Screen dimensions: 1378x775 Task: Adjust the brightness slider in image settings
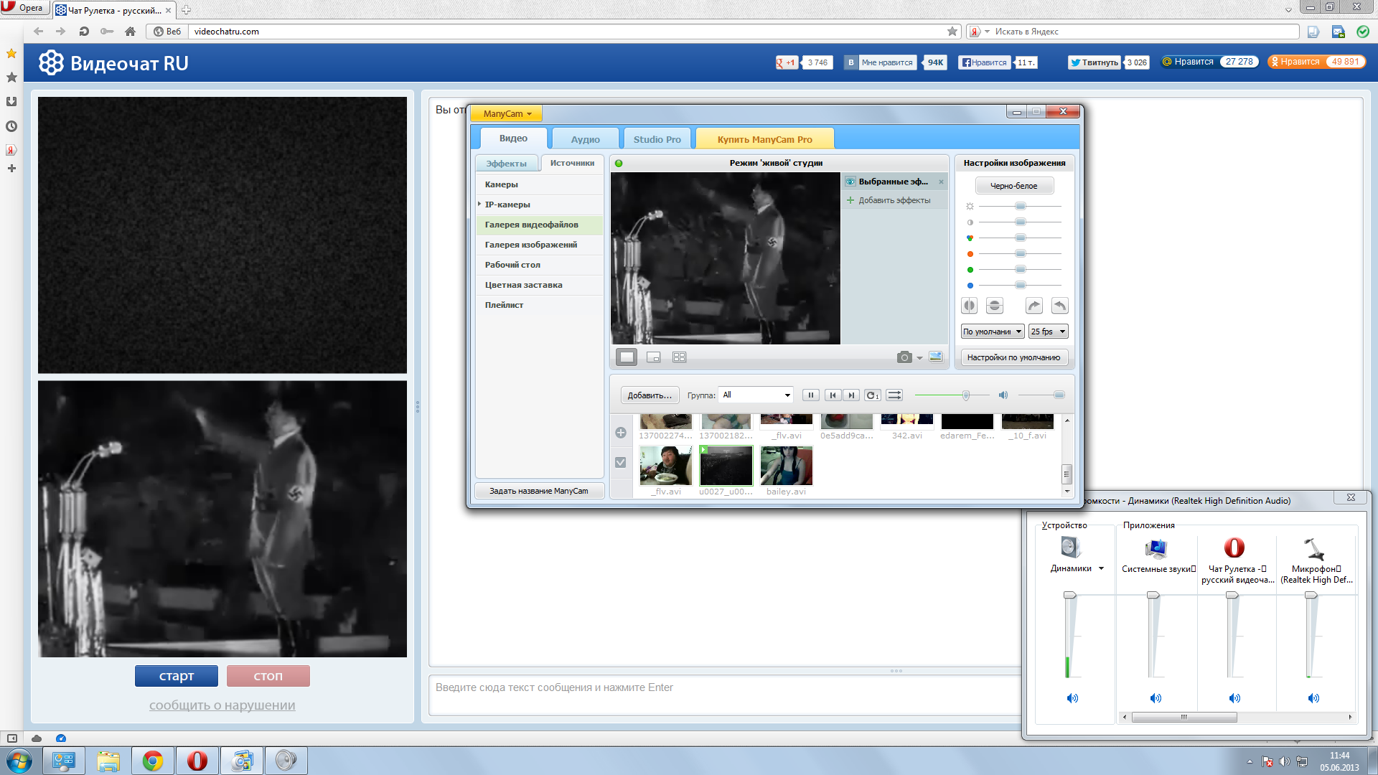(x=1020, y=207)
